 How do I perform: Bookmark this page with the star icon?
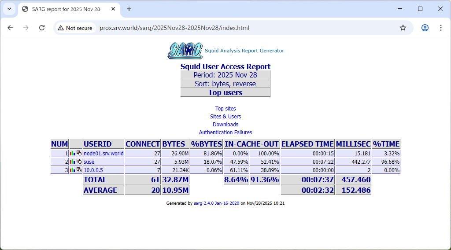pyautogui.click(x=403, y=28)
